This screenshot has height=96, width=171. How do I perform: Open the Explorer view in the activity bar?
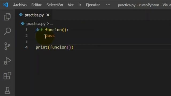coord(7,17)
